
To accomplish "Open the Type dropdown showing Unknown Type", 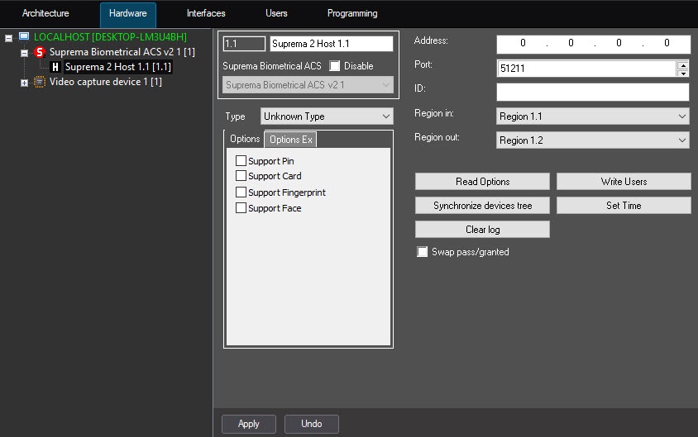I will (x=327, y=116).
